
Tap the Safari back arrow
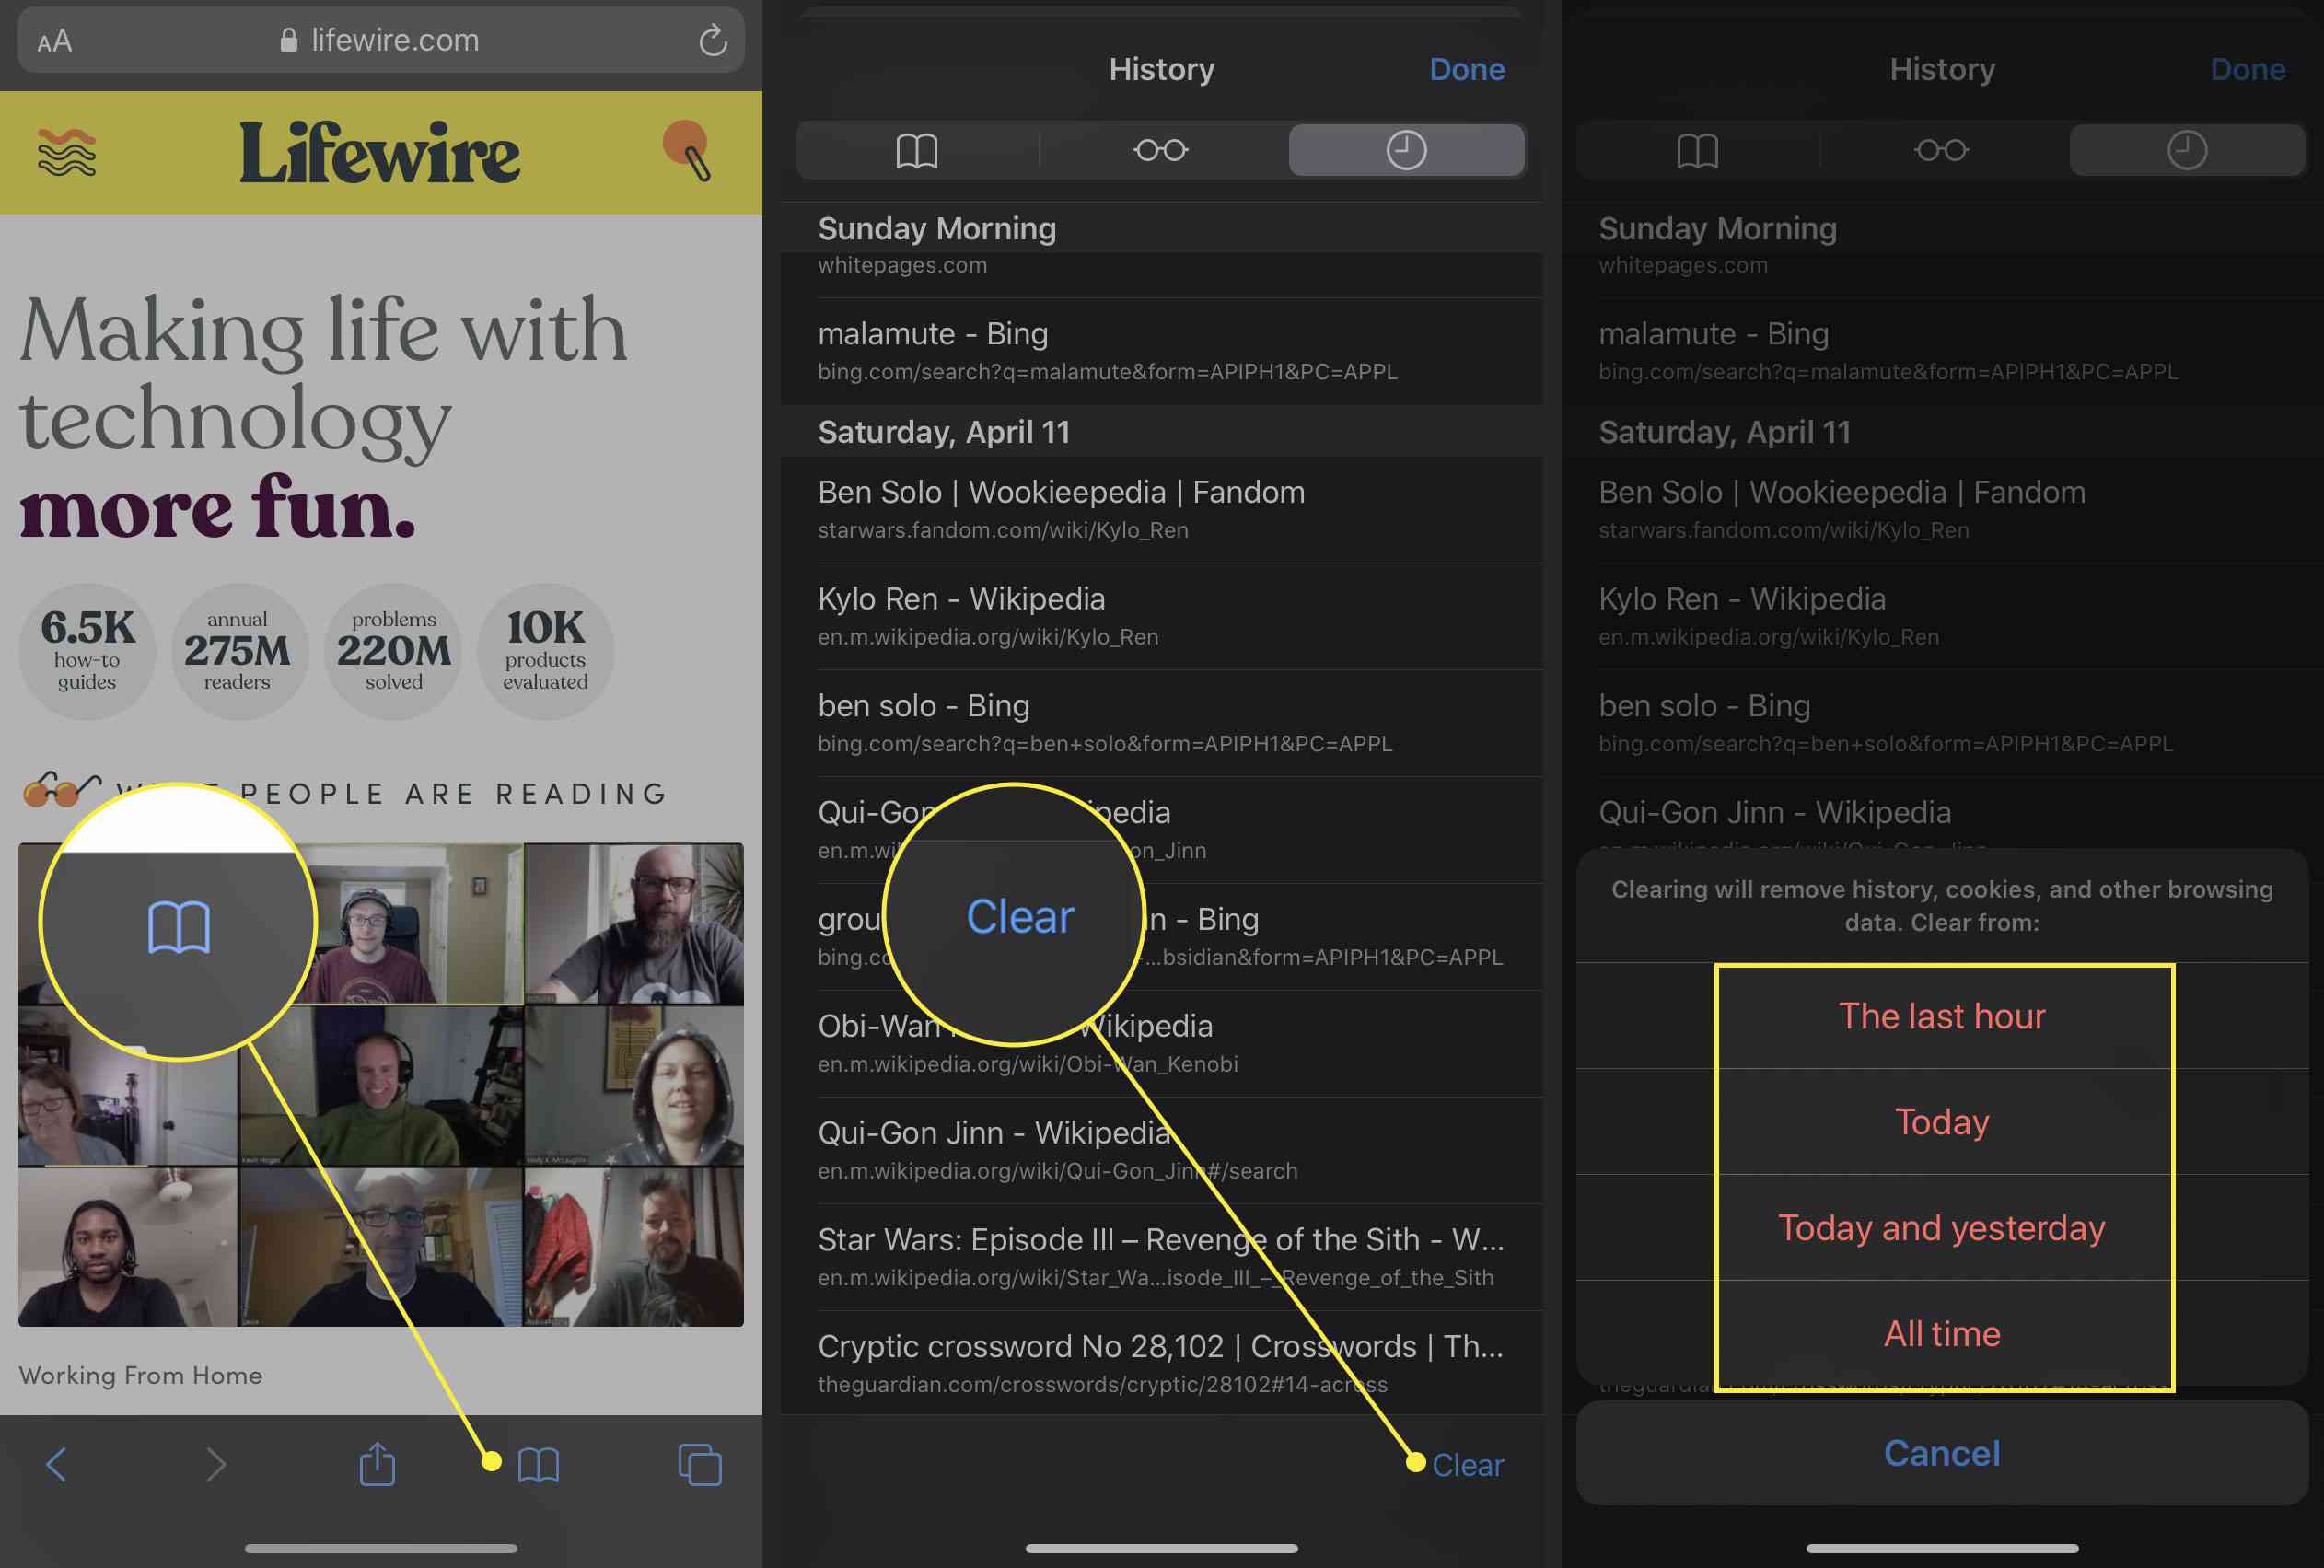56,1465
